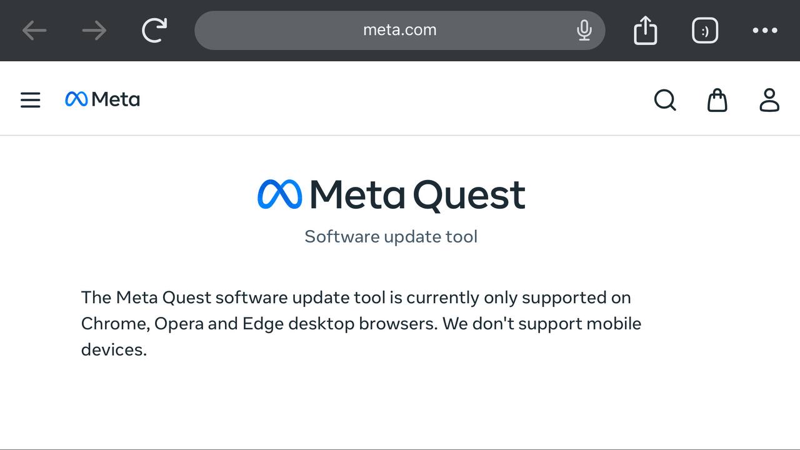800x450 pixels.
Task: Click the "Meta" wordmark in the header
Action: pos(116,99)
